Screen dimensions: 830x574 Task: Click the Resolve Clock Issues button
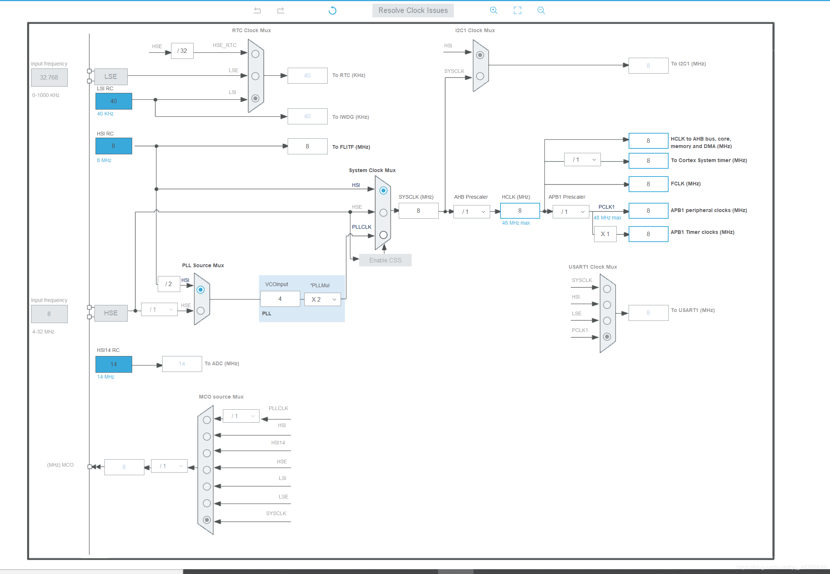coord(413,10)
